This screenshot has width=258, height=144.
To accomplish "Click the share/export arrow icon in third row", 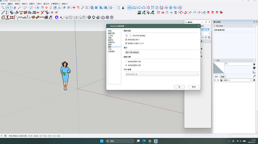I will click(x=103, y=17).
